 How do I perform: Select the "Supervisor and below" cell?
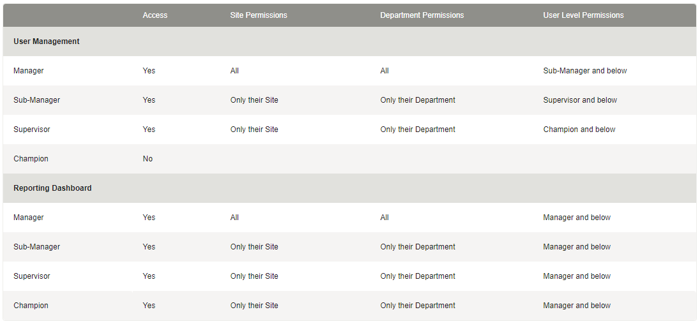coord(580,100)
